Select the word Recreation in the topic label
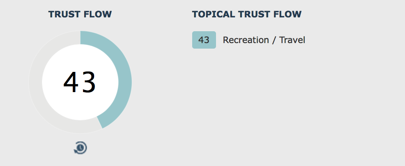This screenshot has width=405, height=166. tap(246, 40)
